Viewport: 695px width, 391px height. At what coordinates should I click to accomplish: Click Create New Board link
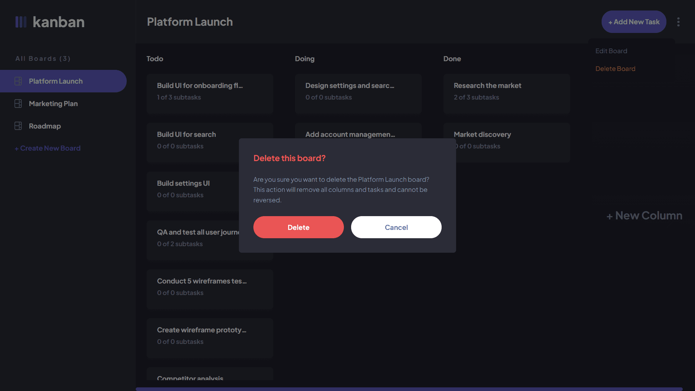[x=47, y=148]
